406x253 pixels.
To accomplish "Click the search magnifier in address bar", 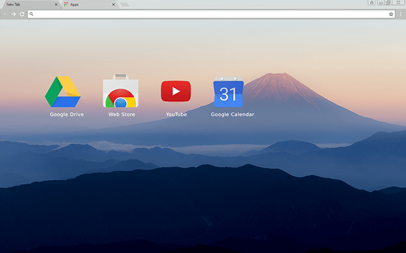I will (32, 14).
